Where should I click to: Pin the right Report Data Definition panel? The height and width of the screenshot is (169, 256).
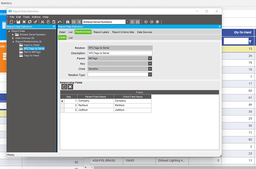click(x=219, y=27)
